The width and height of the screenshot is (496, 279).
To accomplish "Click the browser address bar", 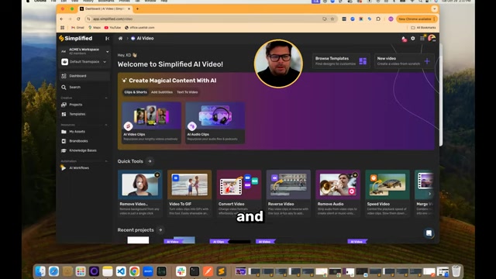I will [x=205, y=19].
